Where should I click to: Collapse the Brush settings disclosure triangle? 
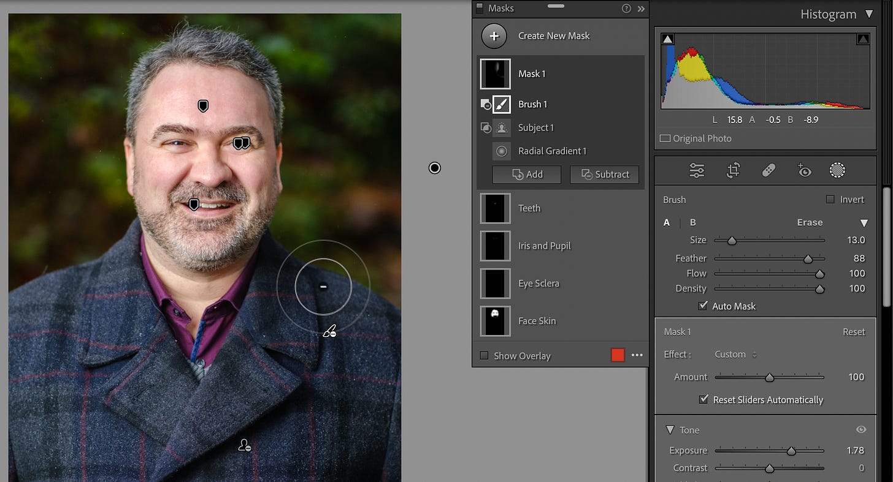coord(864,223)
